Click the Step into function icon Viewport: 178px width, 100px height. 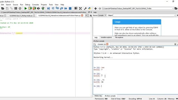[57, 8]
